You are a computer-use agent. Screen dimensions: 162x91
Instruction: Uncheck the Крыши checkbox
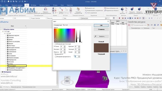click(8, 43)
